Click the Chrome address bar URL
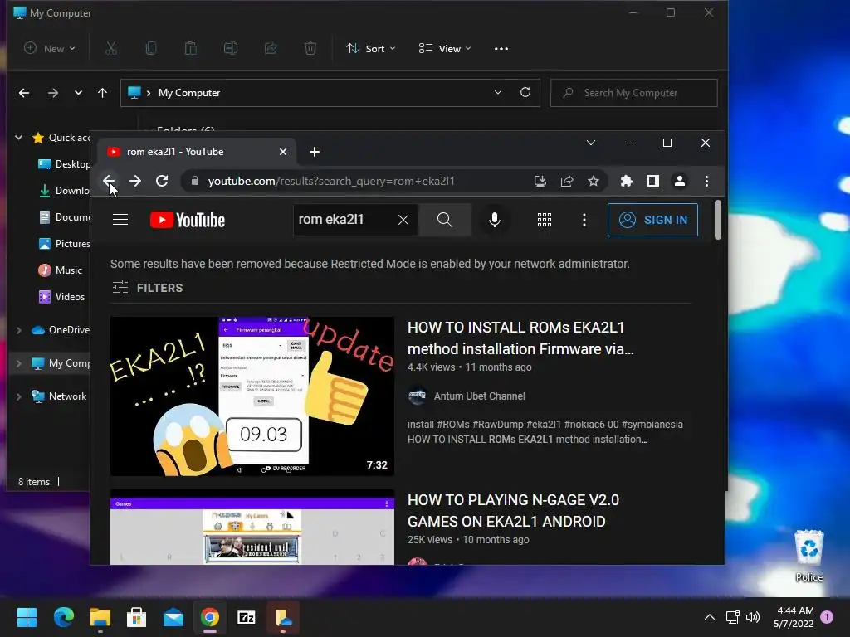Image resolution: width=850 pixels, height=637 pixels. tap(331, 181)
